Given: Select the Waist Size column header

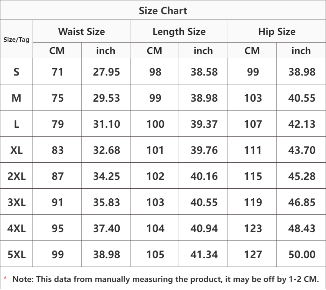Looking at the screenshot, I should click(81, 31).
